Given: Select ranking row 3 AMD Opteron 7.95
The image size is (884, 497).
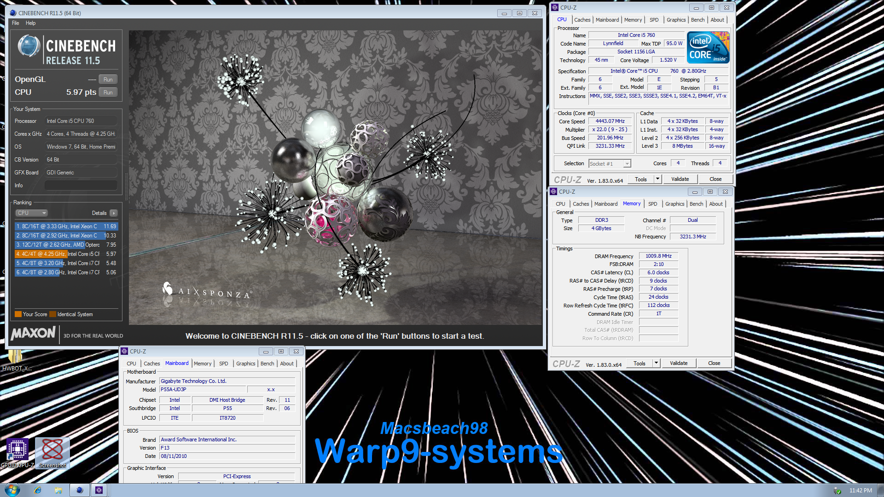Looking at the screenshot, I should pos(66,245).
